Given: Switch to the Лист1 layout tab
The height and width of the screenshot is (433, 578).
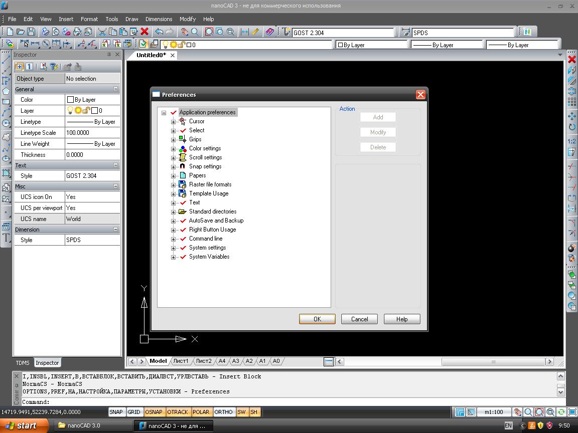Looking at the screenshot, I should tap(181, 361).
